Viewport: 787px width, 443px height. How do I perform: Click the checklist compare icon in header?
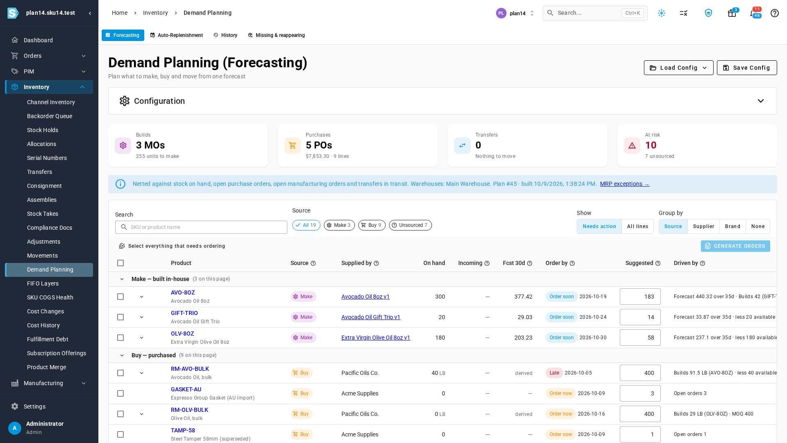coord(684,13)
